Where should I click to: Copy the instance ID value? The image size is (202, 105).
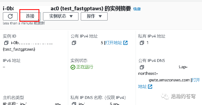coord(6,43)
